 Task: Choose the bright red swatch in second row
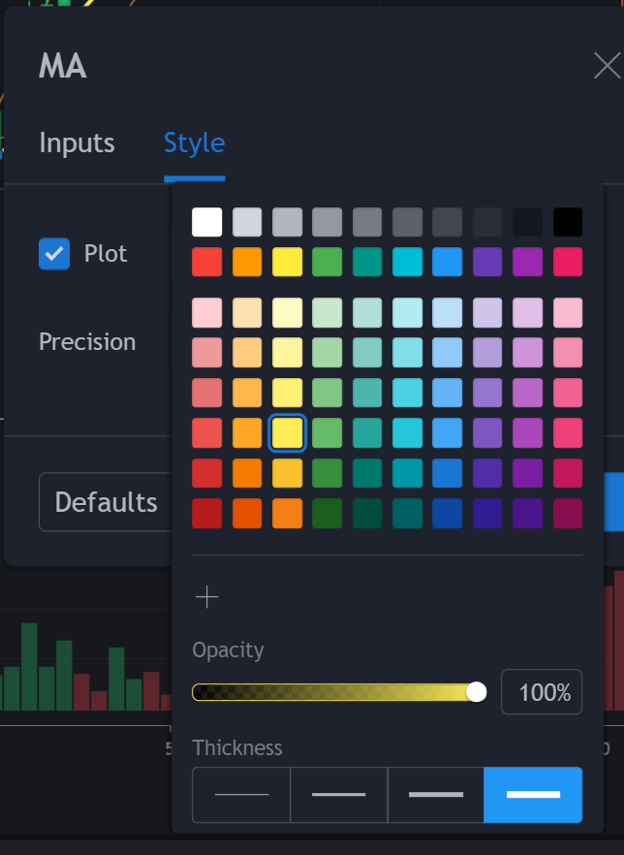(207, 262)
